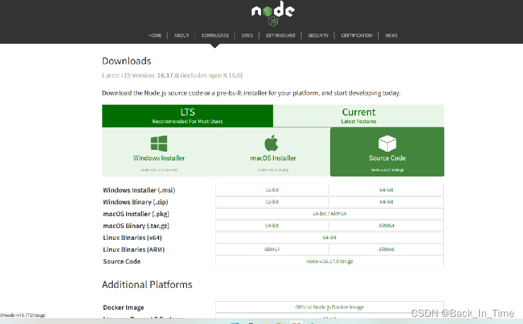Image resolution: width=523 pixels, height=324 pixels.
Task: Download the Source Code tar.gz tile
Action: click(388, 152)
